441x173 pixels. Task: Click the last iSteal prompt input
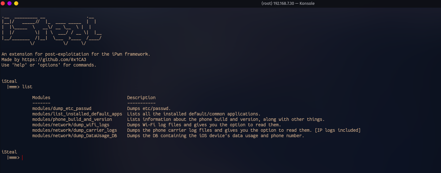[x=22, y=157]
